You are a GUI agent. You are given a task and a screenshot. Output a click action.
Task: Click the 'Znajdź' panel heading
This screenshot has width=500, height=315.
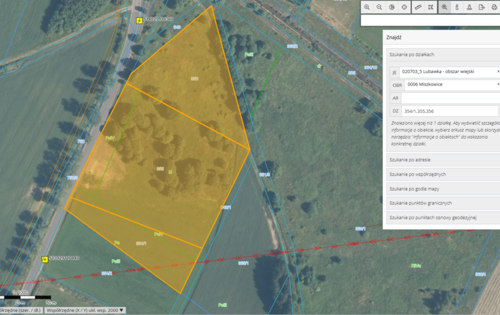tap(394, 37)
